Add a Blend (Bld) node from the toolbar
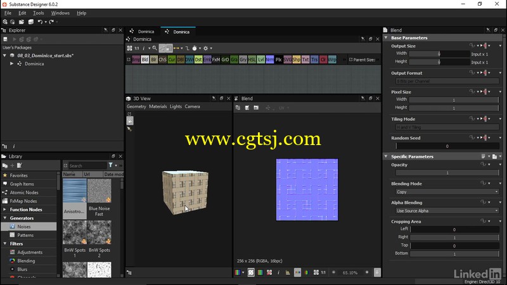Image resolution: width=507 pixels, height=285 pixels. pos(145,60)
